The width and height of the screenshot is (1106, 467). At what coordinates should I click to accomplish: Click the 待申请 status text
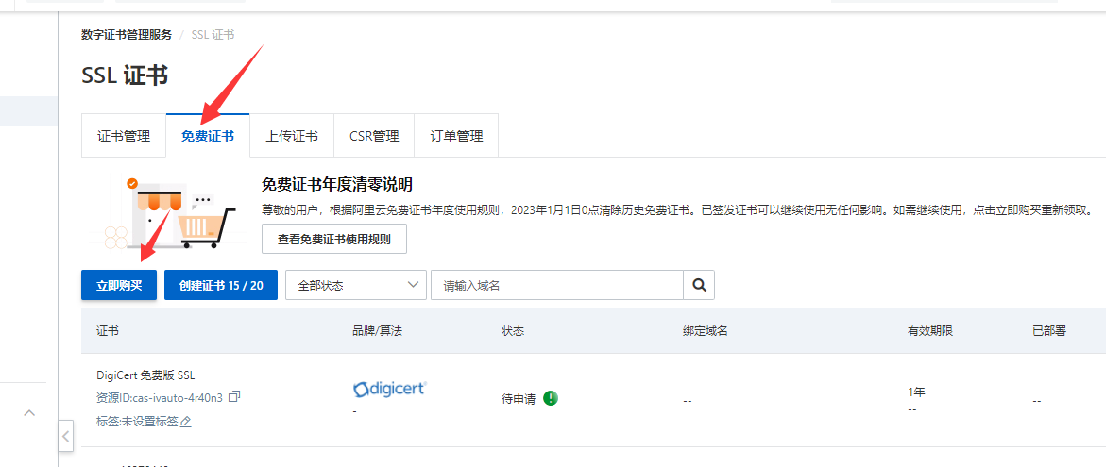[519, 399]
